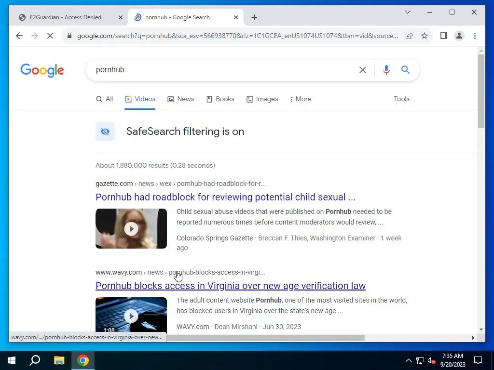This screenshot has width=494, height=370.
Task: Share this page from address bar
Action: [x=409, y=36]
